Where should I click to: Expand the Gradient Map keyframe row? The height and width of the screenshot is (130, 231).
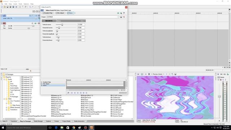point(42,82)
